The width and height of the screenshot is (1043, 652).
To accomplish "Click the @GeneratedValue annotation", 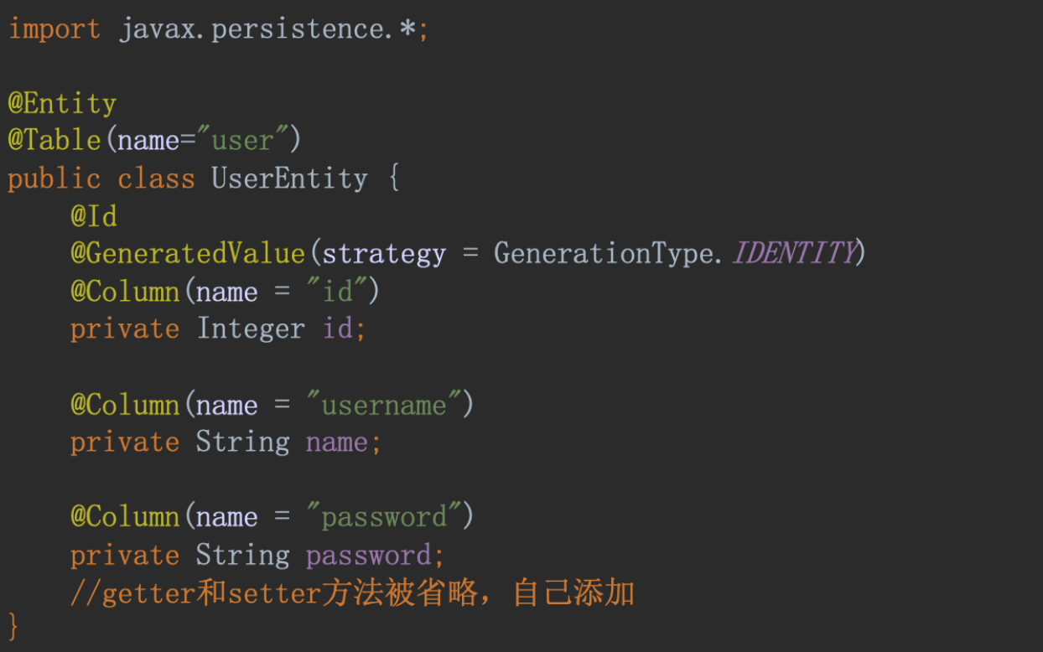I will tap(188, 253).
